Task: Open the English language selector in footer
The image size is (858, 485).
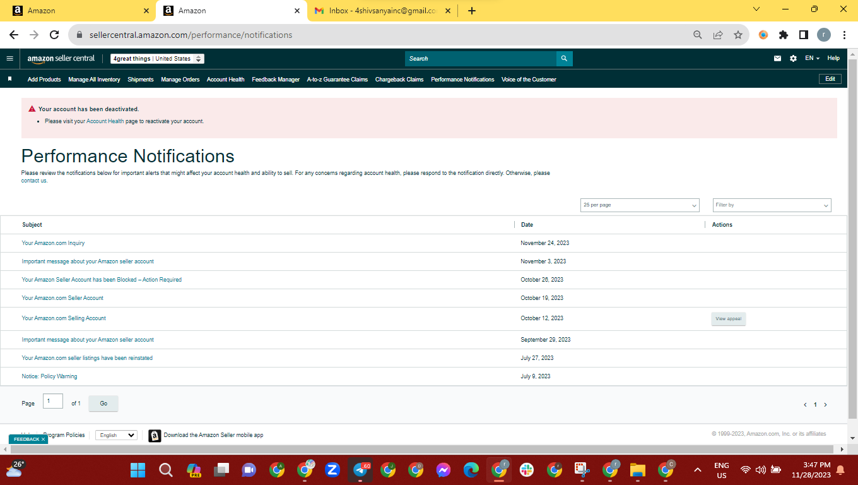Action: 116,435
